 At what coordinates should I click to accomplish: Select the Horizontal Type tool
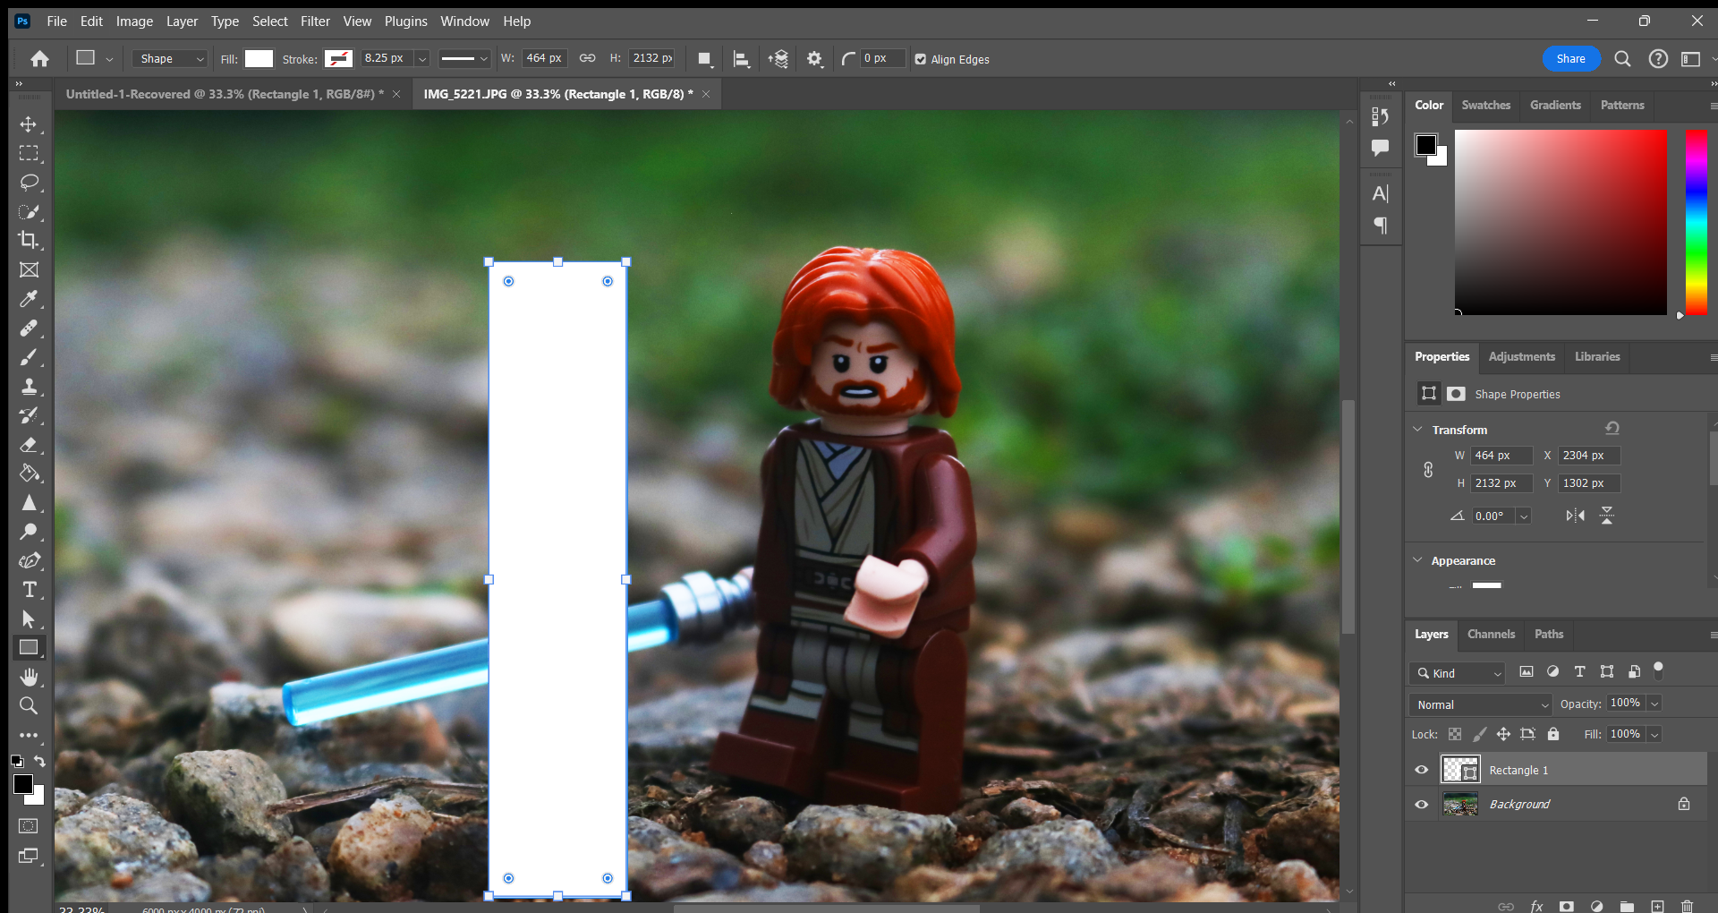[29, 590]
